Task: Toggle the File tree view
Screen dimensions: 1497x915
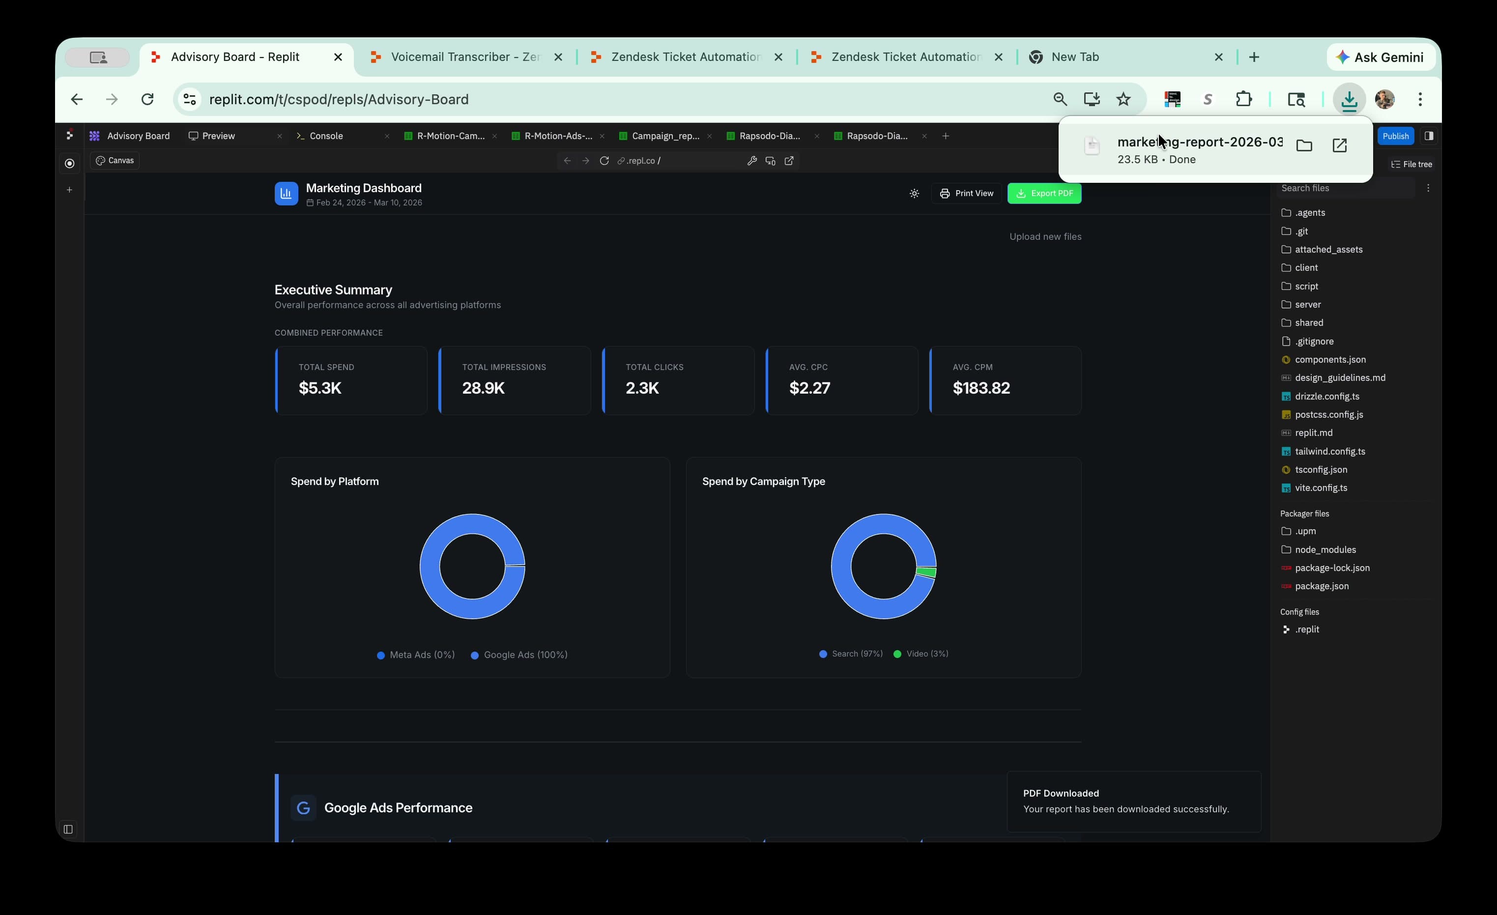Action: click(1412, 164)
